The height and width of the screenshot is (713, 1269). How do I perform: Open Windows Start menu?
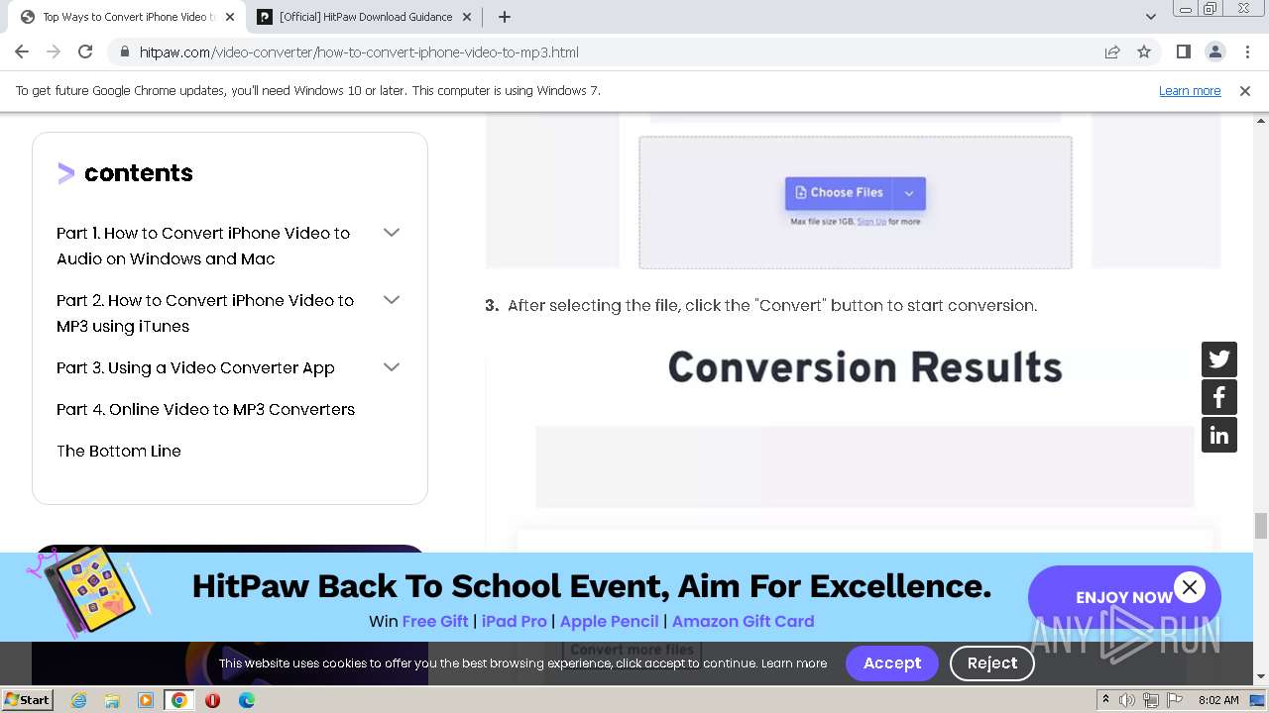coord(27,700)
